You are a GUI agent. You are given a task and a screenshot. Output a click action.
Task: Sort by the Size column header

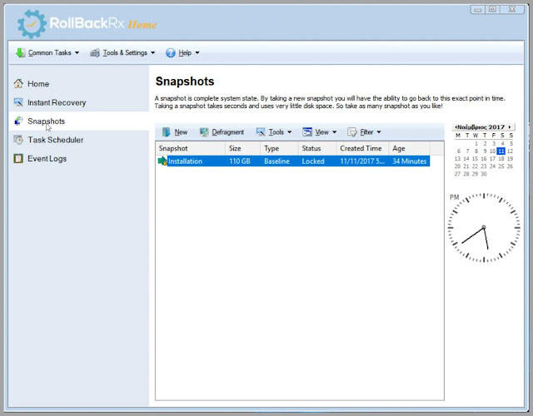[x=242, y=148]
